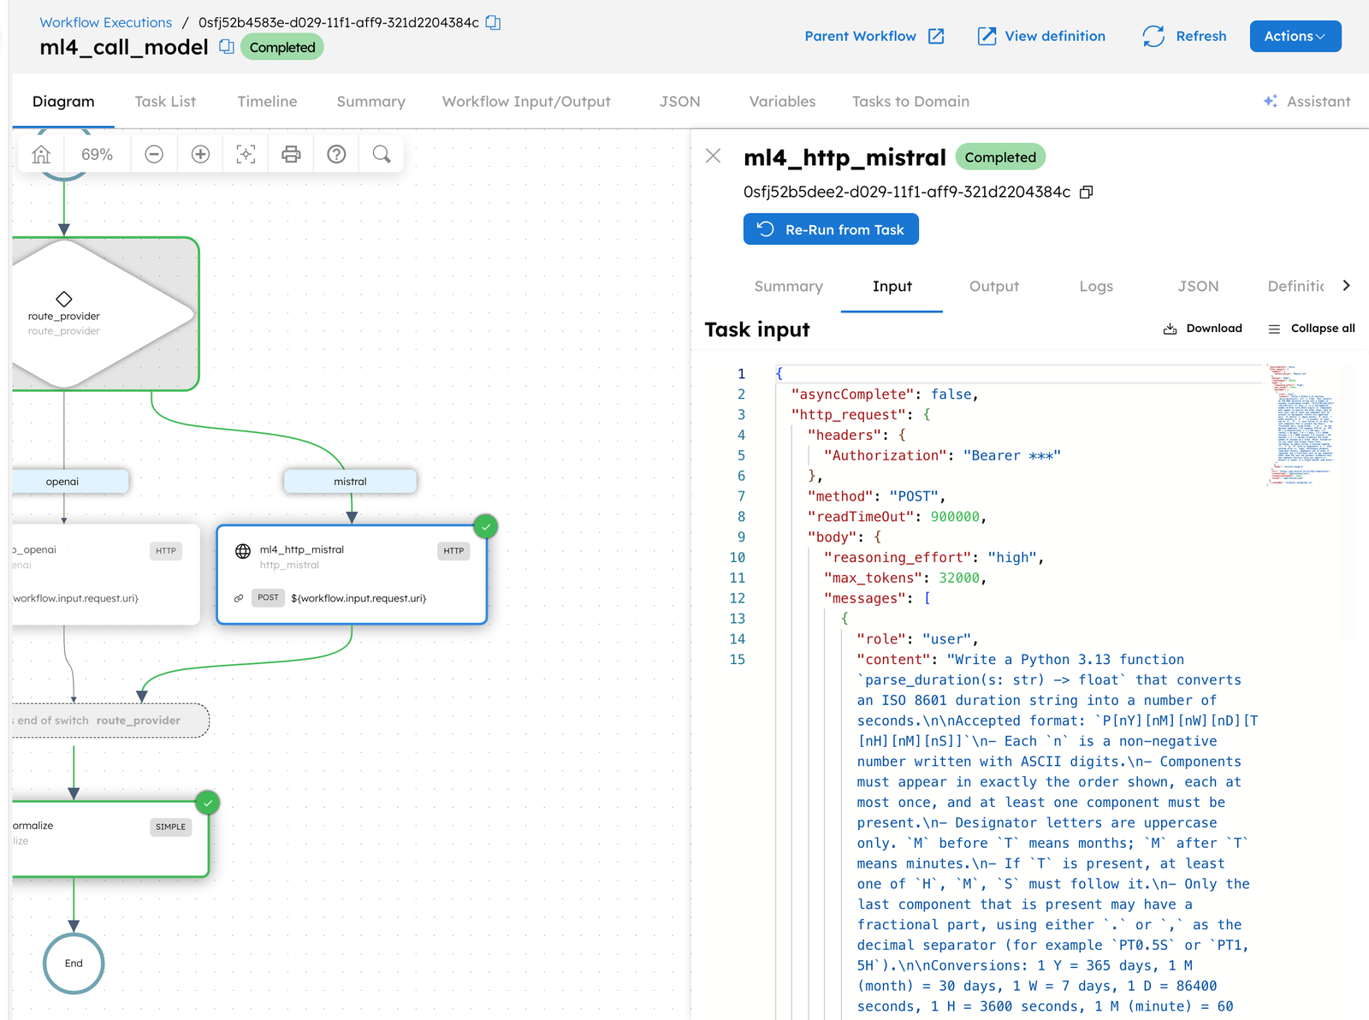The height and width of the screenshot is (1020, 1369).
Task: Click the end of switch route_provider node
Action: (x=110, y=721)
